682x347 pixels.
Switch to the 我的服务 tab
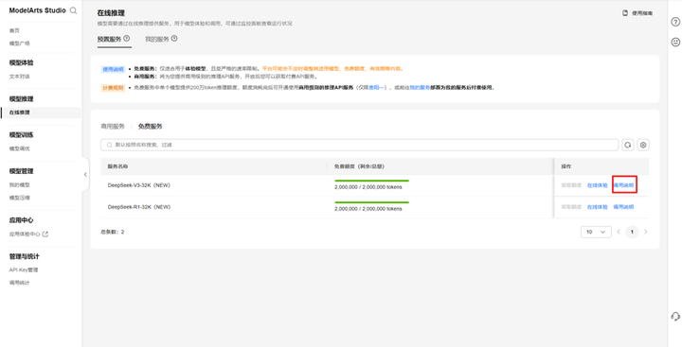(157, 39)
